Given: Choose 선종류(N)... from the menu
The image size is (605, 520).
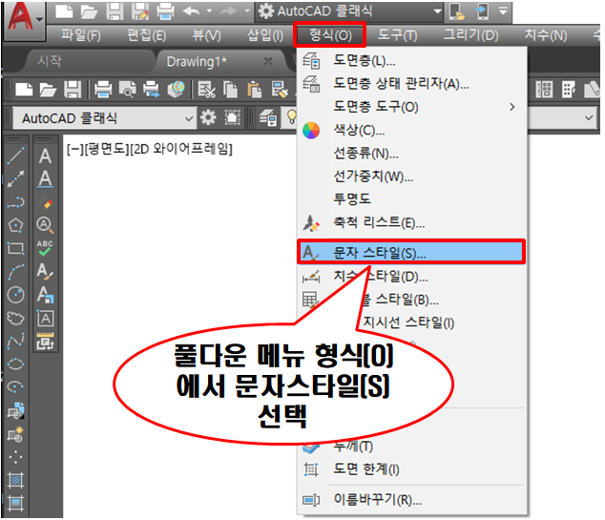Looking at the screenshot, I should point(412,154).
